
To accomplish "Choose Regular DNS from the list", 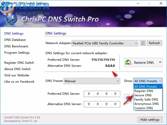I will (148, 91).
